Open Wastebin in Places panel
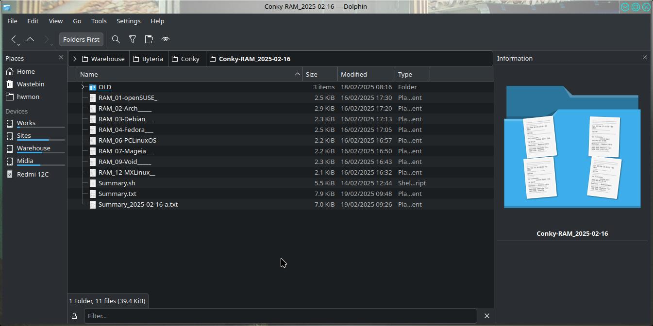653x326 pixels. click(30, 84)
